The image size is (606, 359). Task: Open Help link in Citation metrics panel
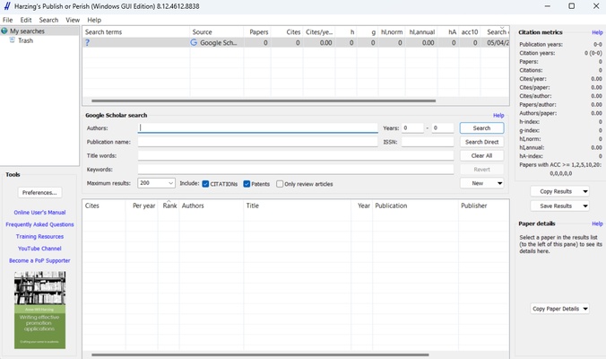coord(597,32)
